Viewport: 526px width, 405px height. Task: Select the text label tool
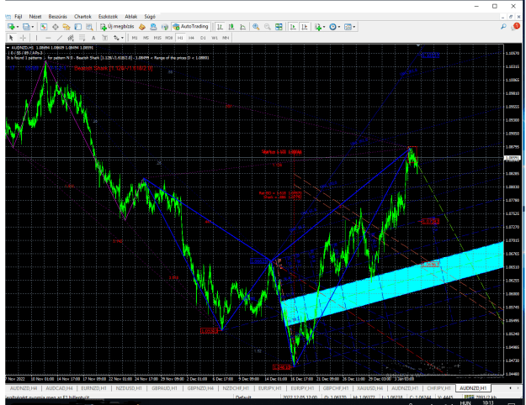104,38
